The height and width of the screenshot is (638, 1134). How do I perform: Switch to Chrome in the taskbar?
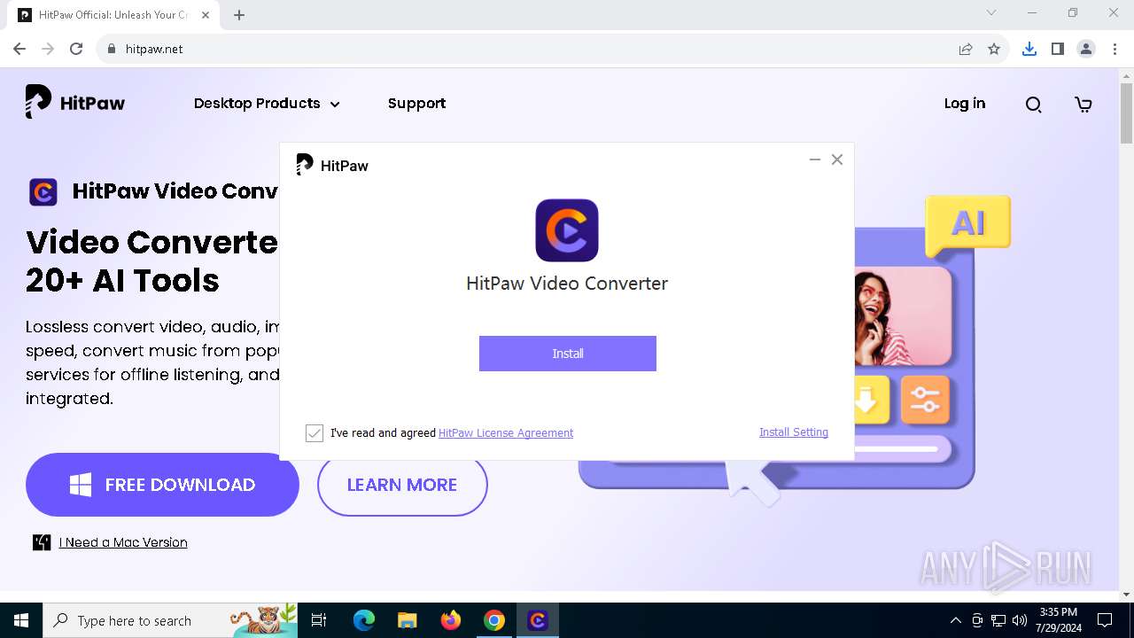494,620
